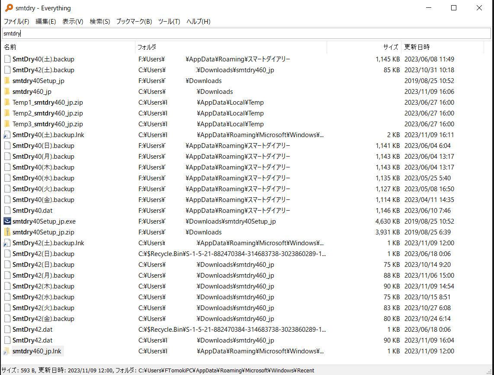Sort results by フォルダ column header
494x375 pixels.
(231, 47)
